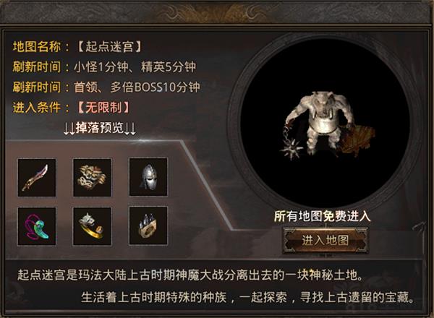The image size is (434, 318).
Task: Click the spiked flail held by monster
Action: pyautogui.click(x=291, y=145)
